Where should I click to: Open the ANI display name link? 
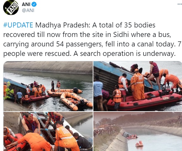tap(26, 4)
